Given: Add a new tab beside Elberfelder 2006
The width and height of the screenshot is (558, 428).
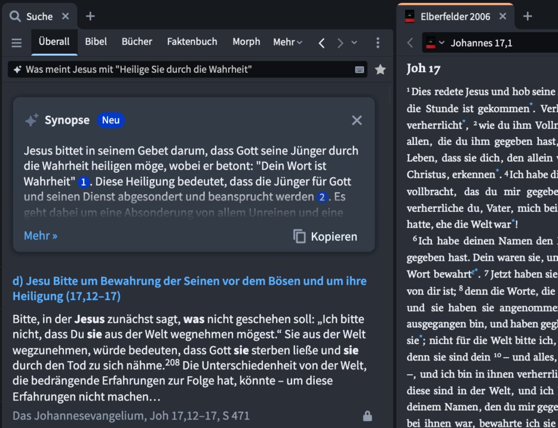Looking at the screenshot, I should 528,16.
